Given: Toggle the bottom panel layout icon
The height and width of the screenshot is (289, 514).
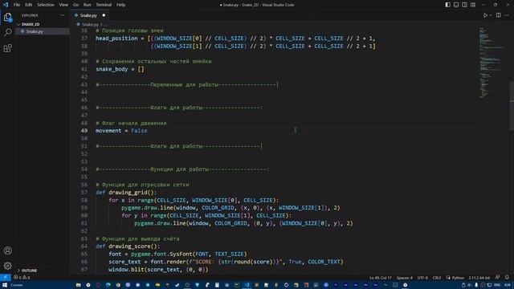Looking at the screenshot, I should click(x=456, y=5).
